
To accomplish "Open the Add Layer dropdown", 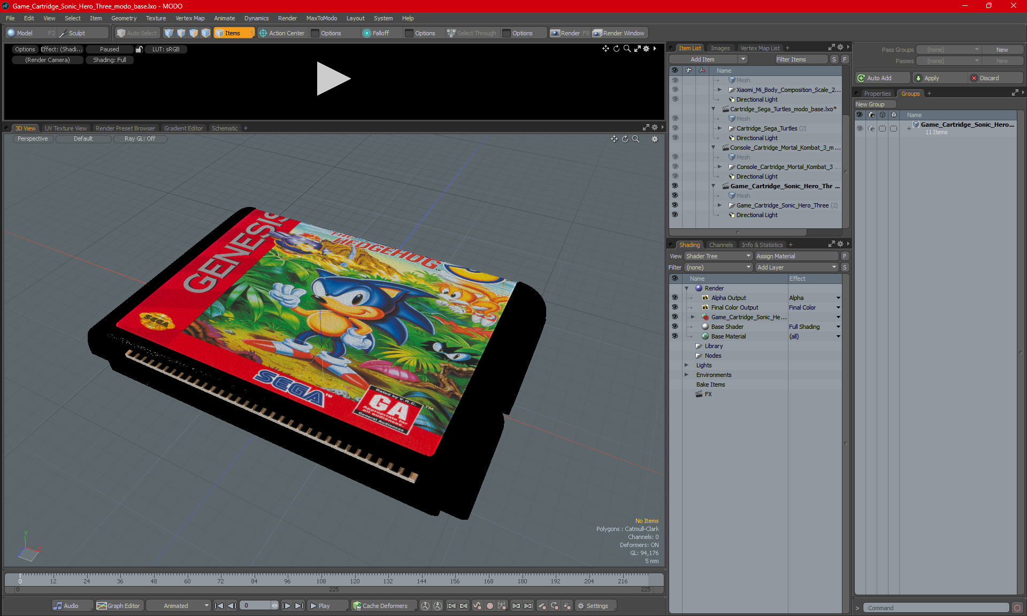I will pos(796,267).
